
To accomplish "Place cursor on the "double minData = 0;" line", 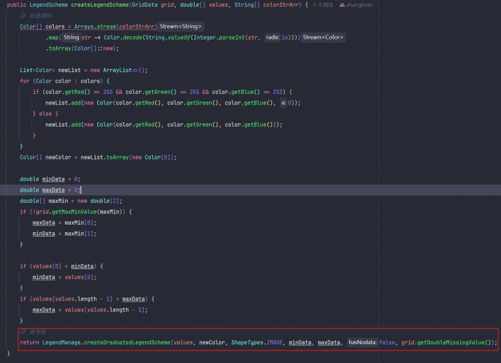I will (x=50, y=179).
